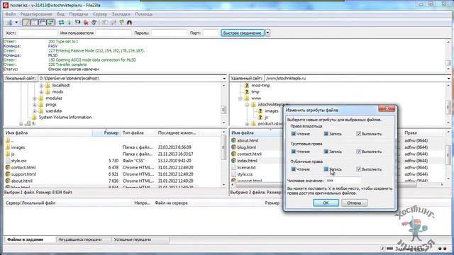Toggle public Выполнить checkbox
This screenshot has height=255, width=454.
[x=358, y=169]
